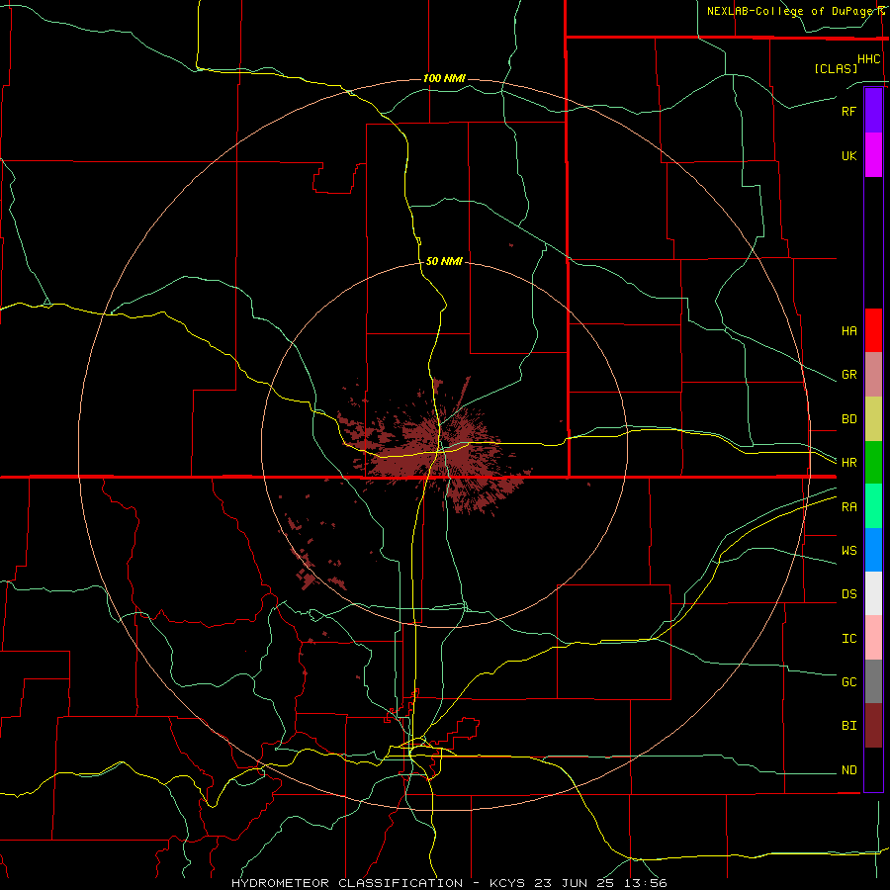Click the "HYDROMETEOR CLASSIFICATION" title text
Image resolution: width=890 pixels, height=890 pixels.
coord(347,883)
